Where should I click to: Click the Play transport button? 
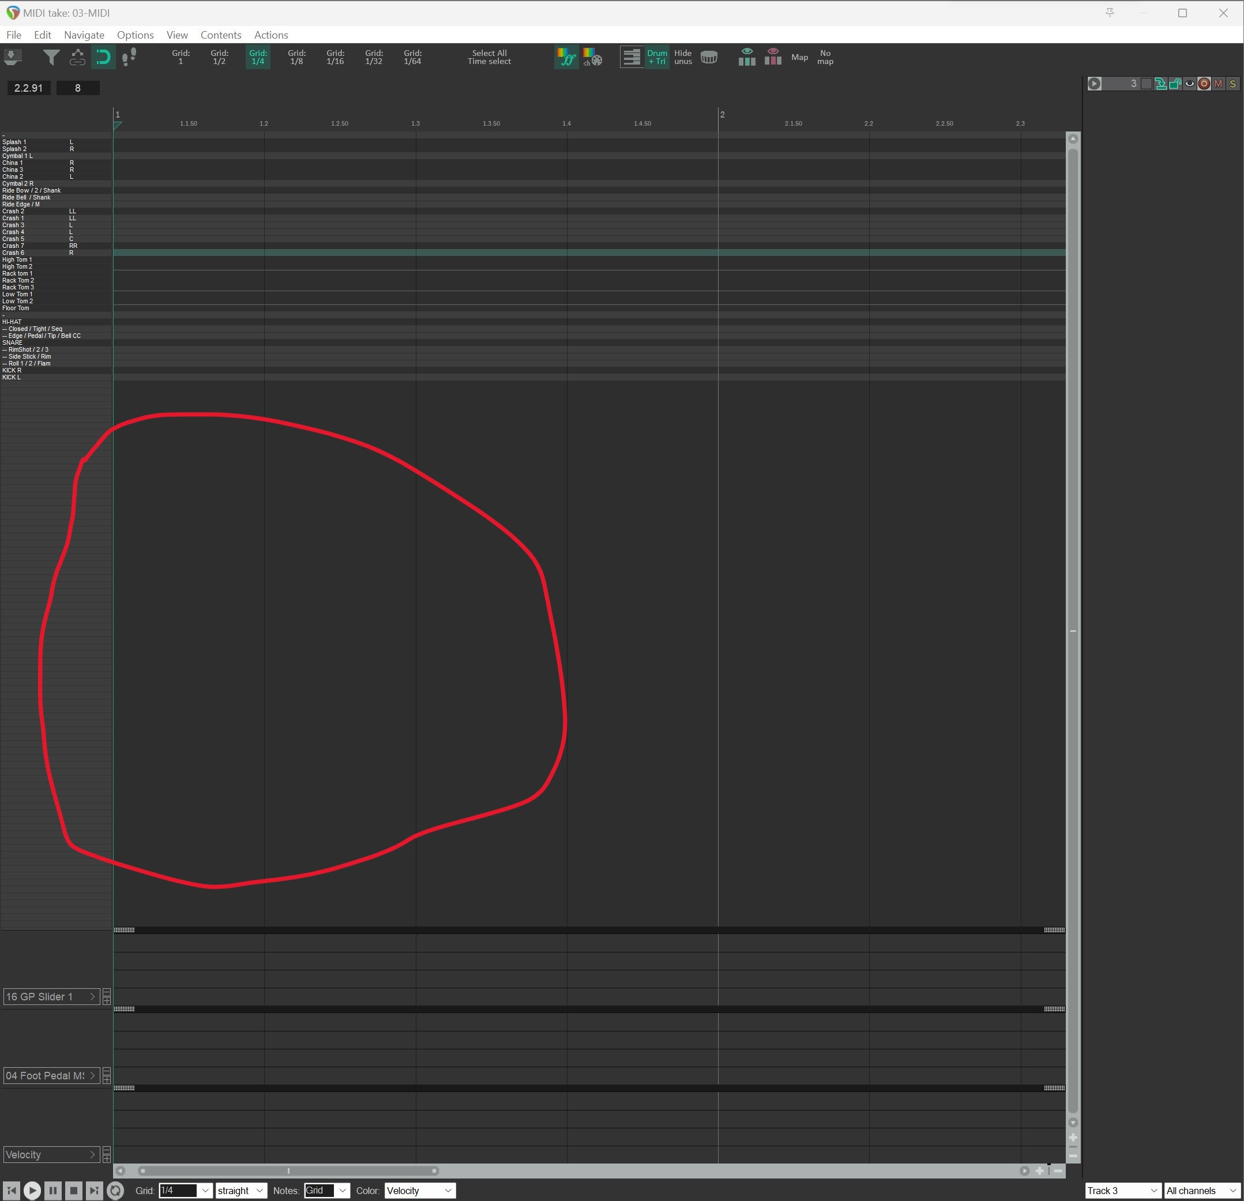(32, 1190)
